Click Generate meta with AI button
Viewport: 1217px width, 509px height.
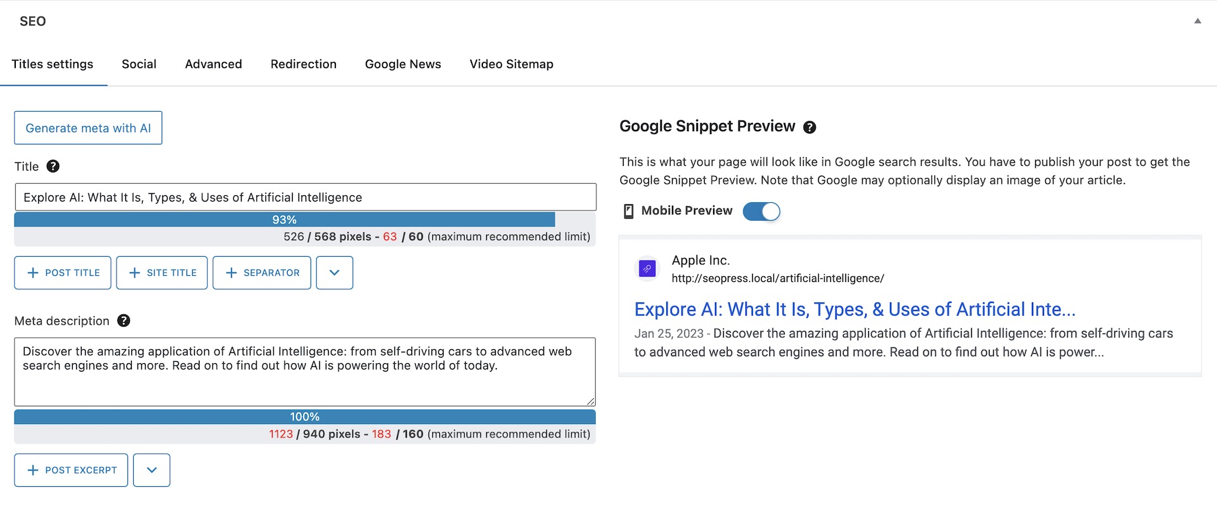coord(88,128)
